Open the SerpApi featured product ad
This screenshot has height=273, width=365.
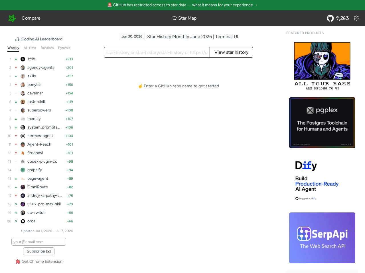point(322,238)
